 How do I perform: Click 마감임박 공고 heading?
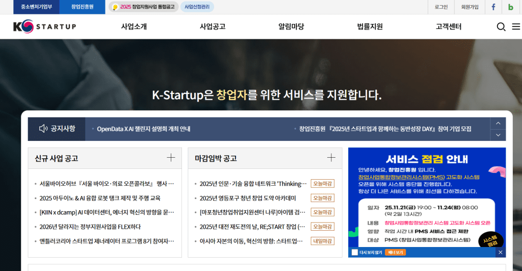pos(216,158)
